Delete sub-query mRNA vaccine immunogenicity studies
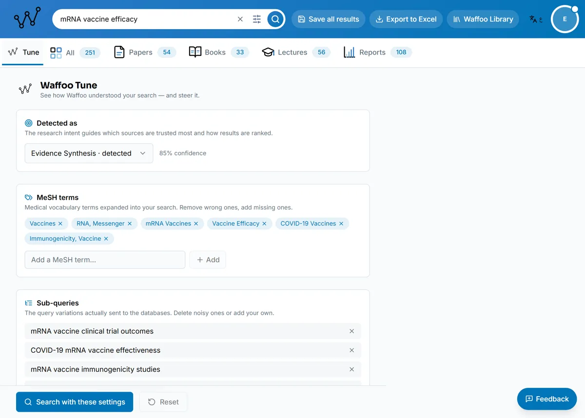Image resolution: width=585 pixels, height=418 pixels. tap(351, 369)
